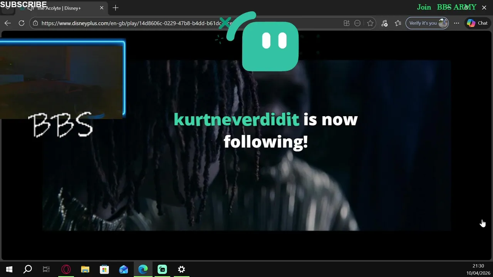Open File Explorer from taskbar

click(85, 269)
